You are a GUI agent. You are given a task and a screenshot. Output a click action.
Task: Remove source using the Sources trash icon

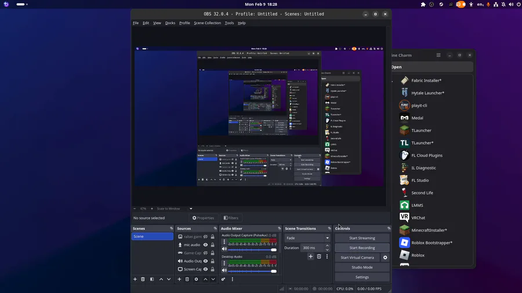(x=187, y=279)
